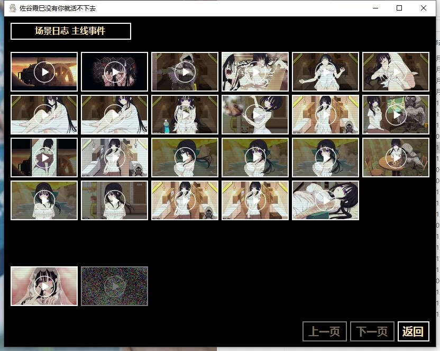Click the game's title bar app icon
Screen dimensions: 440x351
(x=13, y=8)
